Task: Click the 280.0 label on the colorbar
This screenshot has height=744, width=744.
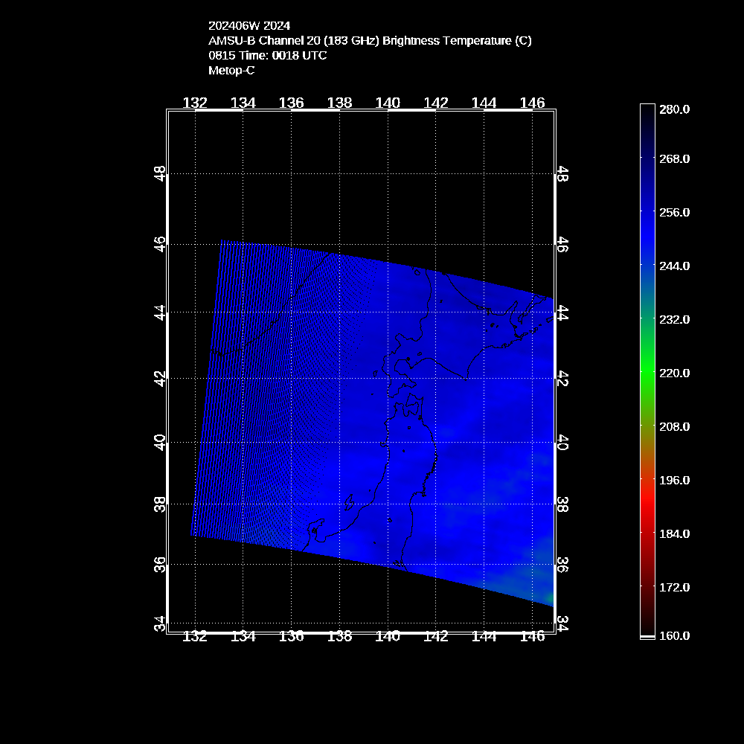Action: point(674,109)
